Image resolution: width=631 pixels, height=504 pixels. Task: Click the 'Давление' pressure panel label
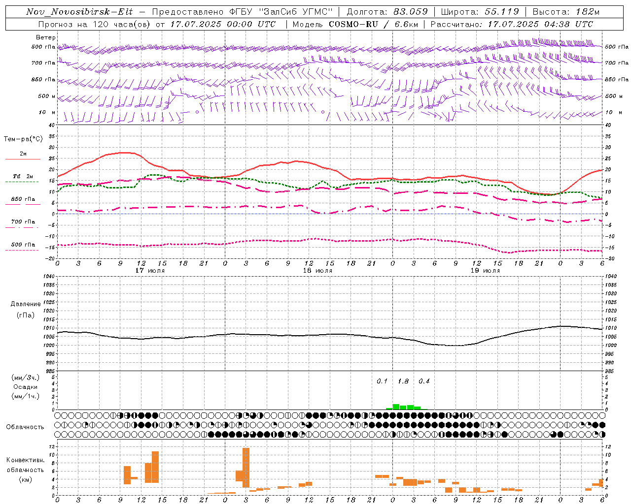26,304
